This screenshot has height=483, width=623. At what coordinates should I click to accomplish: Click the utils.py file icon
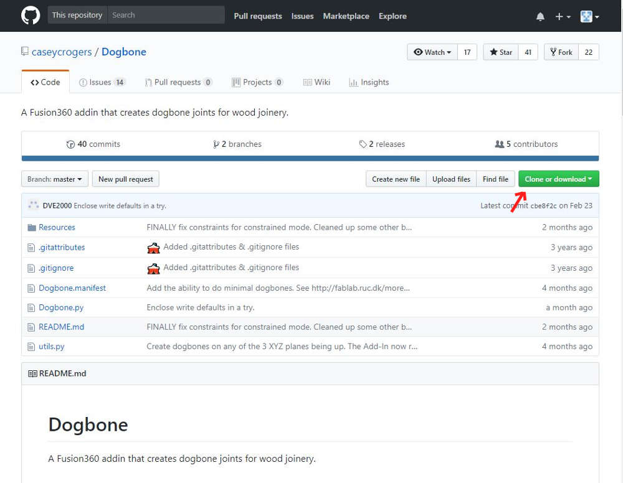[32, 347]
